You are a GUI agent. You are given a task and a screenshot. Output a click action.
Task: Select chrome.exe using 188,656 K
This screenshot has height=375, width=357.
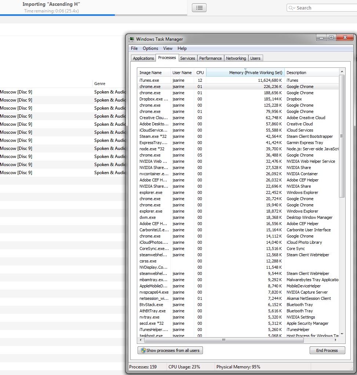click(x=238, y=93)
